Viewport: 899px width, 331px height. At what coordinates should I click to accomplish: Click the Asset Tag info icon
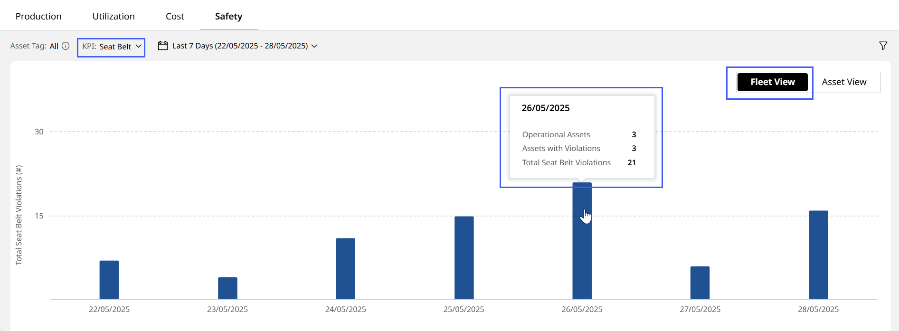pyautogui.click(x=66, y=46)
